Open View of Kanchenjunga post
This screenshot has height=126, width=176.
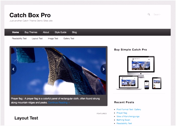tap(128, 116)
